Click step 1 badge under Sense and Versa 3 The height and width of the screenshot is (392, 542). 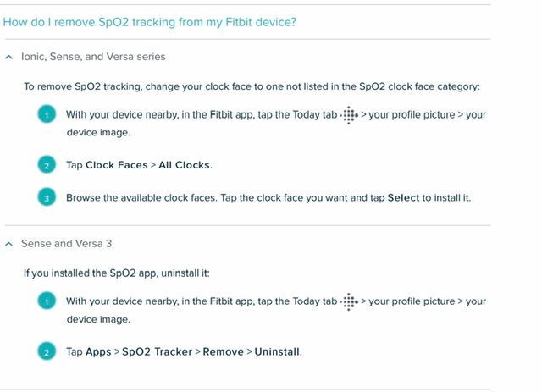(47, 301)
